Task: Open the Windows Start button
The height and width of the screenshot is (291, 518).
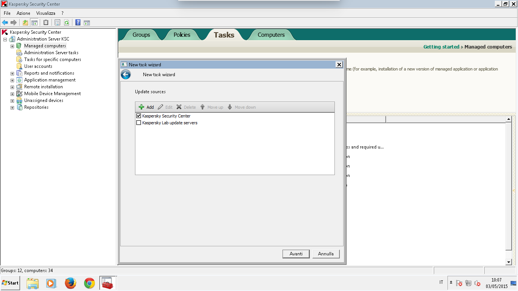Action: [x=10, y=283]
